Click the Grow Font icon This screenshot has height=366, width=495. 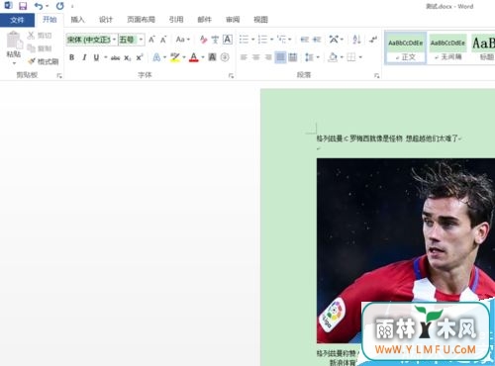pos(151,40)
